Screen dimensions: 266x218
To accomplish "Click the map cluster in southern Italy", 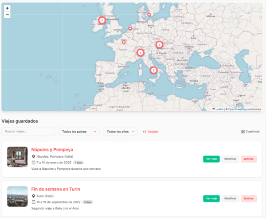I will coord(153,70).
